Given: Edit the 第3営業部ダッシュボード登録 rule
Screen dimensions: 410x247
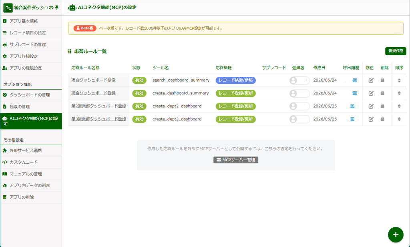Looking at the screenshot, I should coord(371,119).
